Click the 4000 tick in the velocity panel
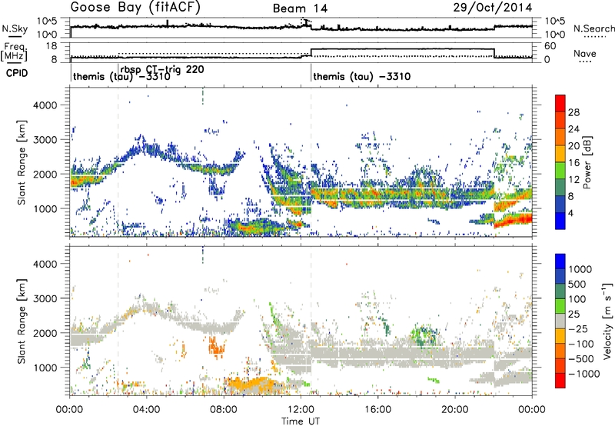Viewport: 615px width, 426px height. tap(45, 264)
